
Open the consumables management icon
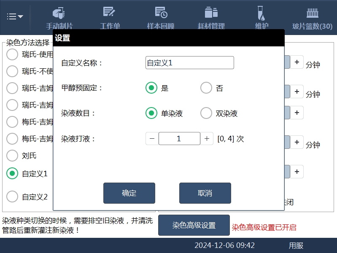click(x=211, y=13)
